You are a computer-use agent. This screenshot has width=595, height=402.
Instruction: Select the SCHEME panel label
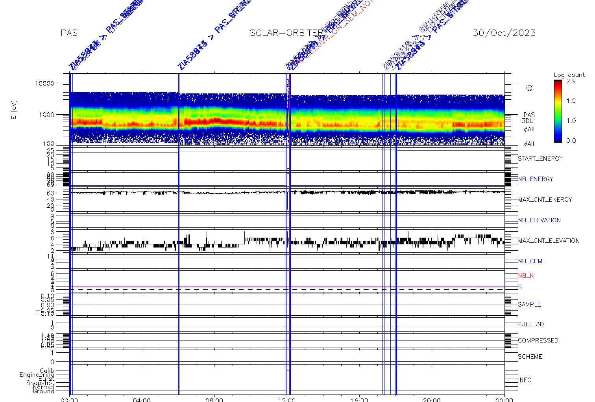coord(530,356)
